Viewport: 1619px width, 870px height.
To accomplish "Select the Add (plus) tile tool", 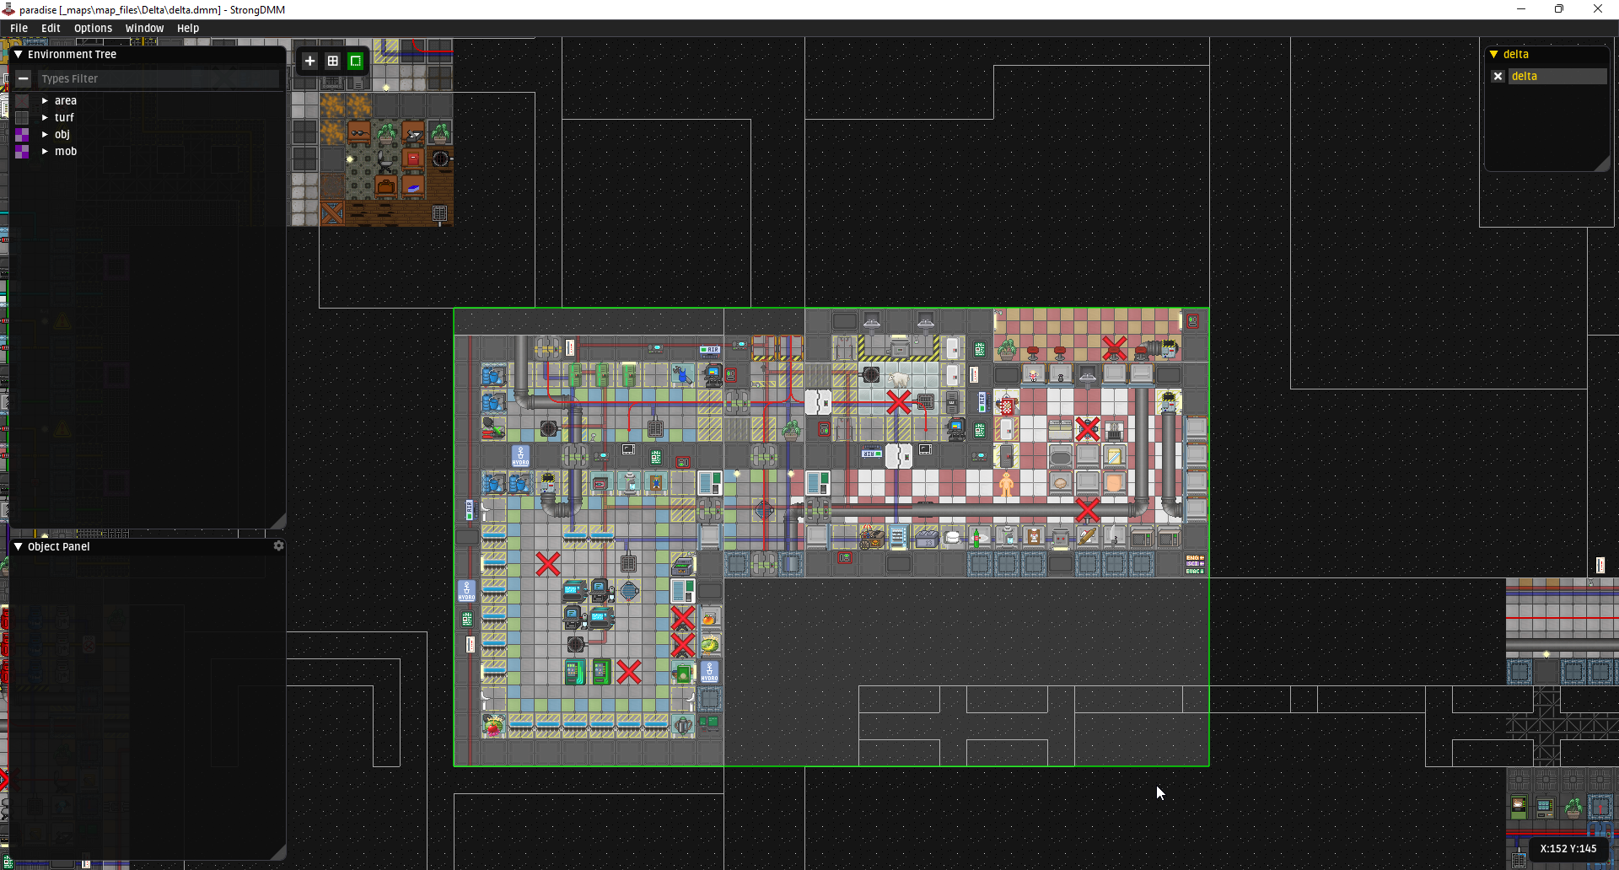I will click(x=309, y=61).
